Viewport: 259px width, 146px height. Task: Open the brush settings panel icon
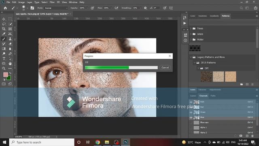coord(32,8)
